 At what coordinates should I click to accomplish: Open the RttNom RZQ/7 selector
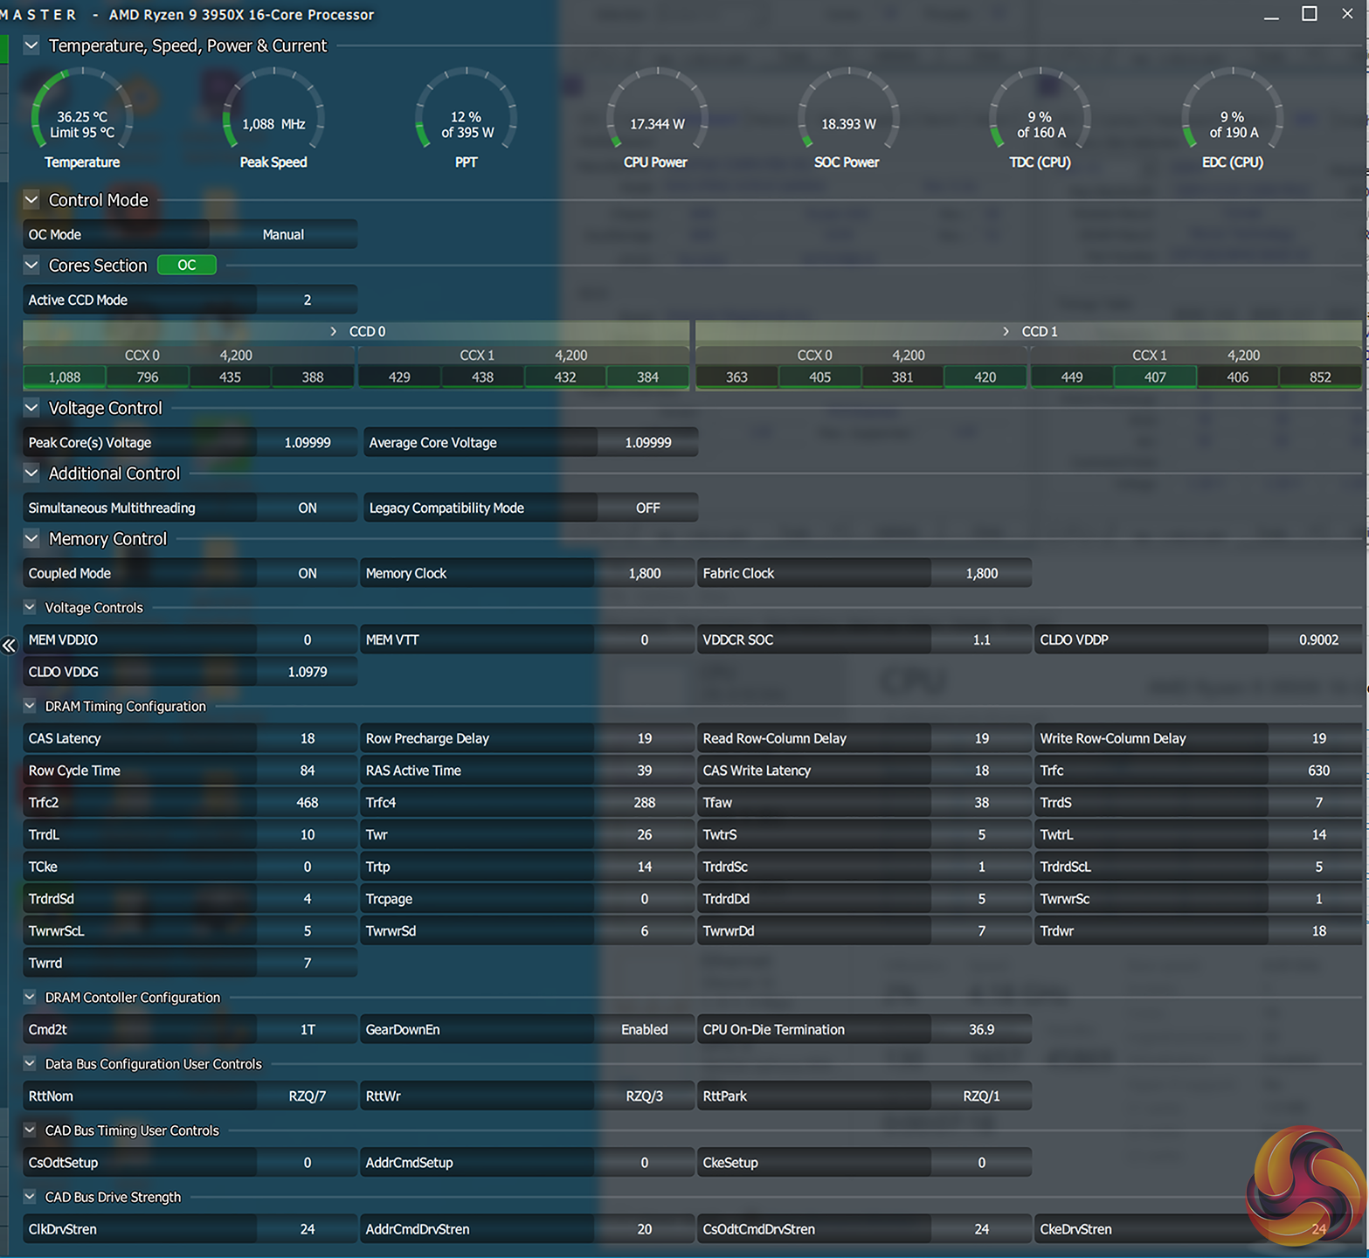click(308, 1096)
